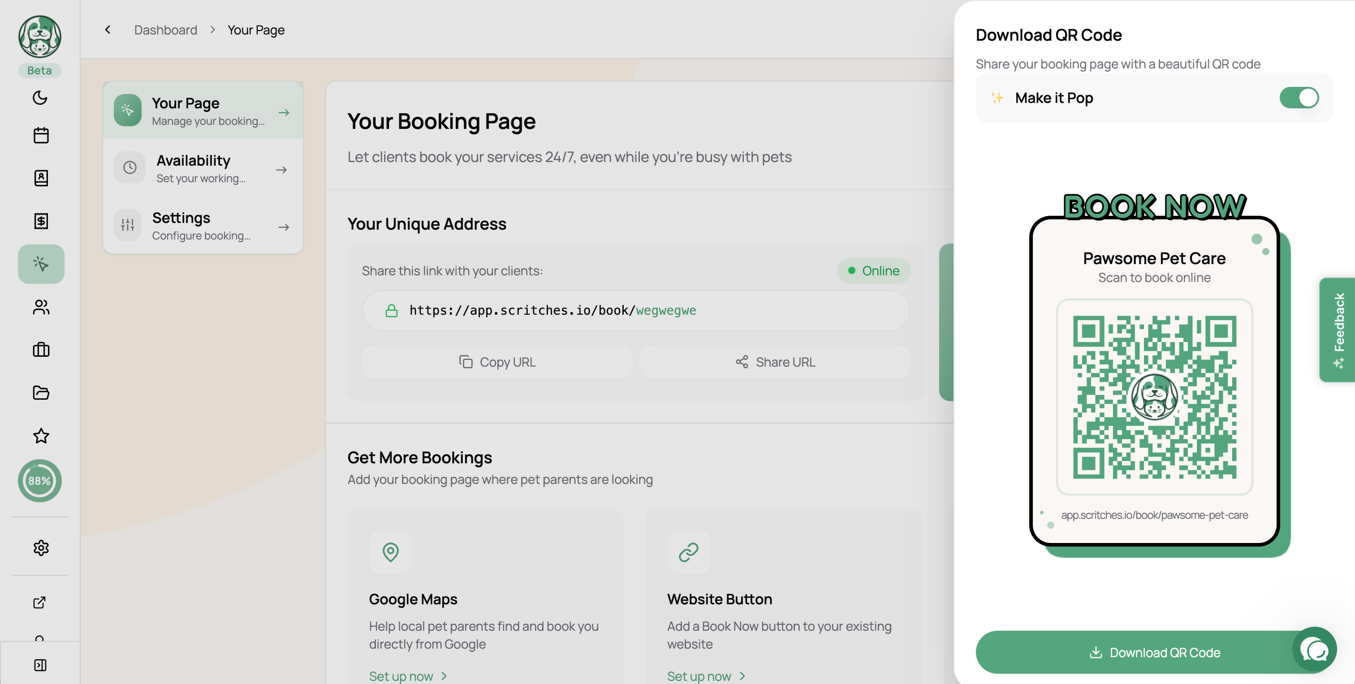
Task: Click the Copy URL button
Action: pyautogui.click(x=497, y=362)
